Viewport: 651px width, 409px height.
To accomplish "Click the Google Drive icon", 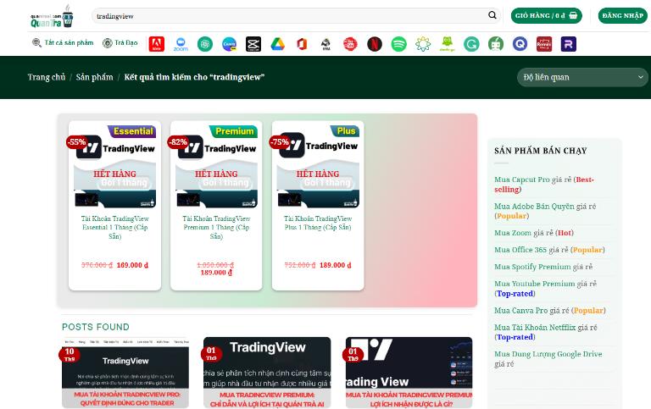I will 277,44.
